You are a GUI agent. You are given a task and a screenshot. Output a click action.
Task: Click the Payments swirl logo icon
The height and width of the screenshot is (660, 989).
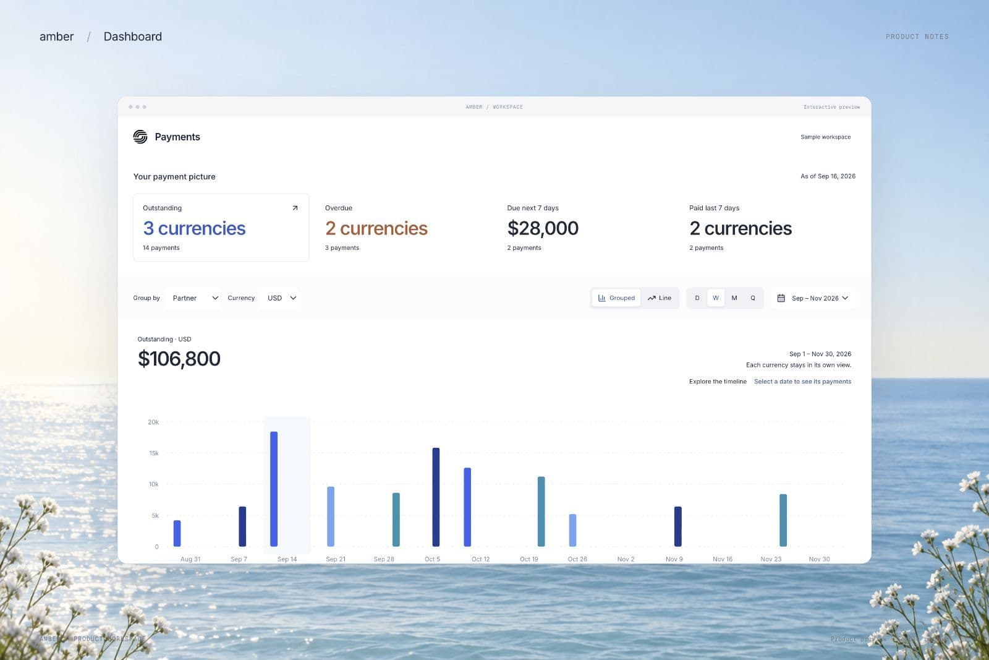coord(140,137)
